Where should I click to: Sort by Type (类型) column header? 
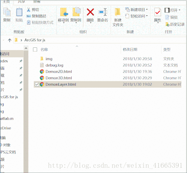pyautogui.click(x=167, y=49)
